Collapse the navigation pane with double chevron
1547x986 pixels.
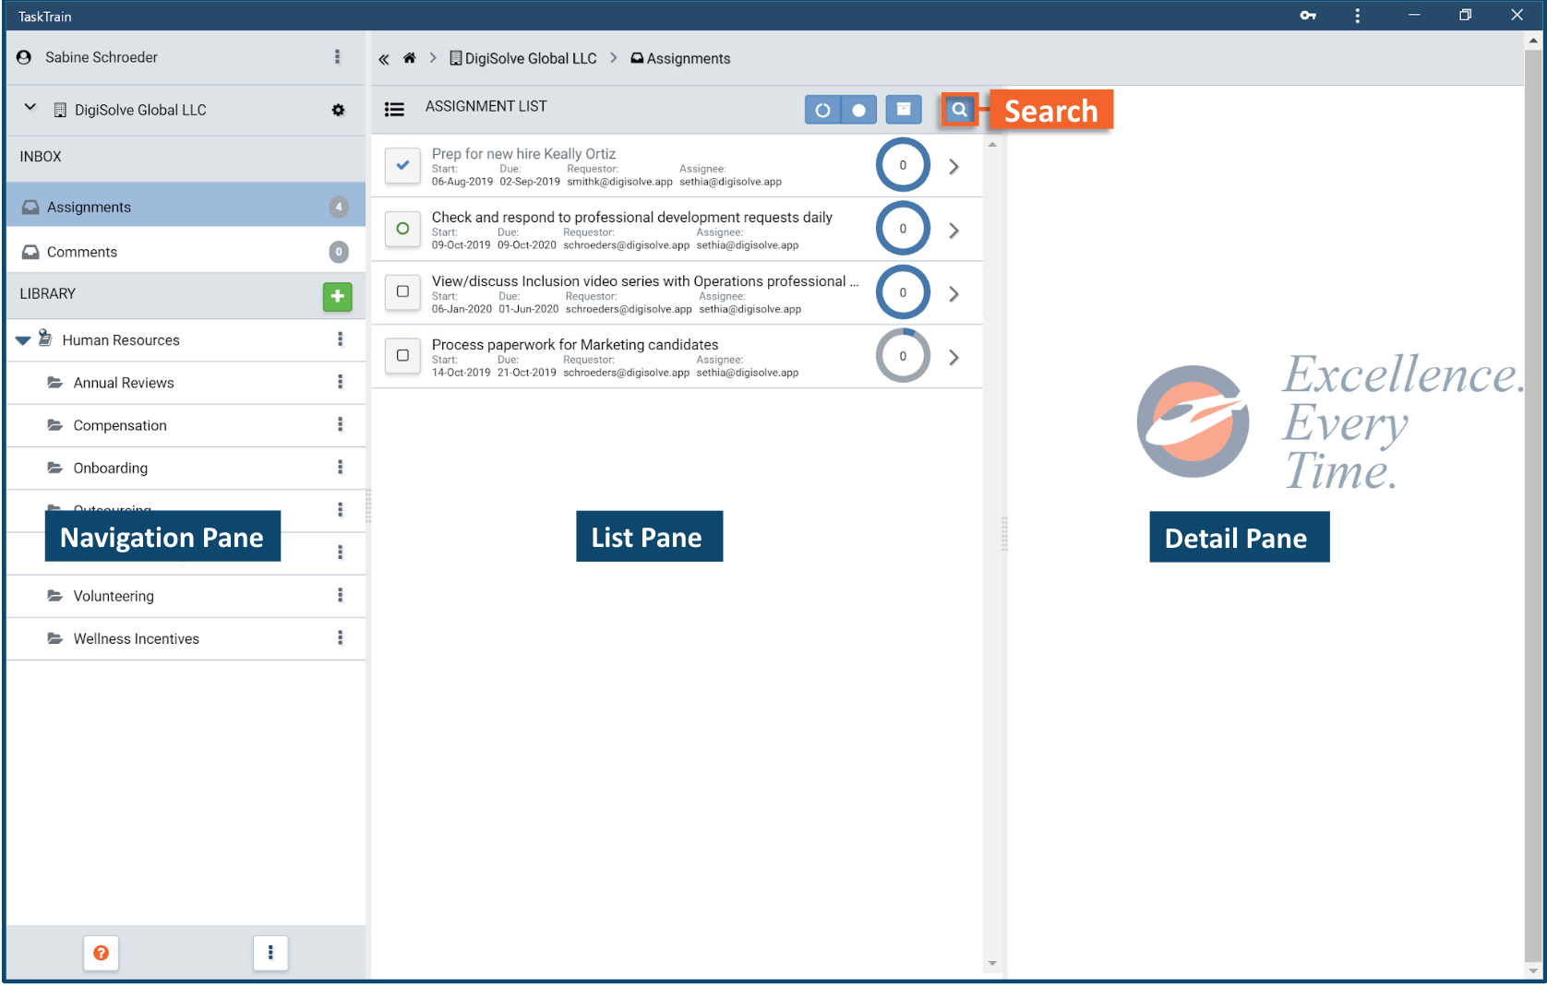click(384, 59)
